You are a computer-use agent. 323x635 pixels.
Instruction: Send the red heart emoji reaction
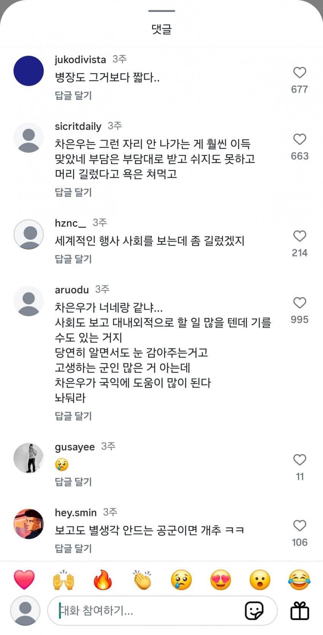24,580
